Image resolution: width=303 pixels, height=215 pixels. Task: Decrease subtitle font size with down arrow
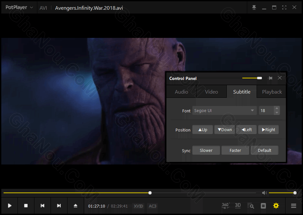[x=277, y=113]
